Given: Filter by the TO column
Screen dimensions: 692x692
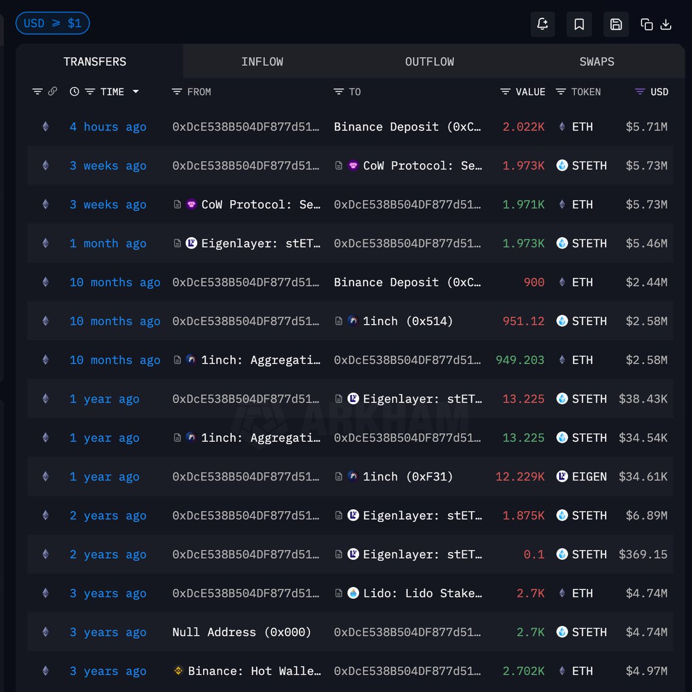Looking at the screenshot, I should tap(339, 92).
